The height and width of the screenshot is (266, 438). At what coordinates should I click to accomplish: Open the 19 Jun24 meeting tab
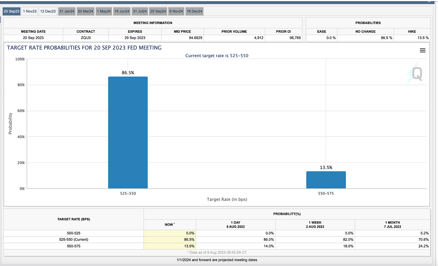(x=122, y=11)
